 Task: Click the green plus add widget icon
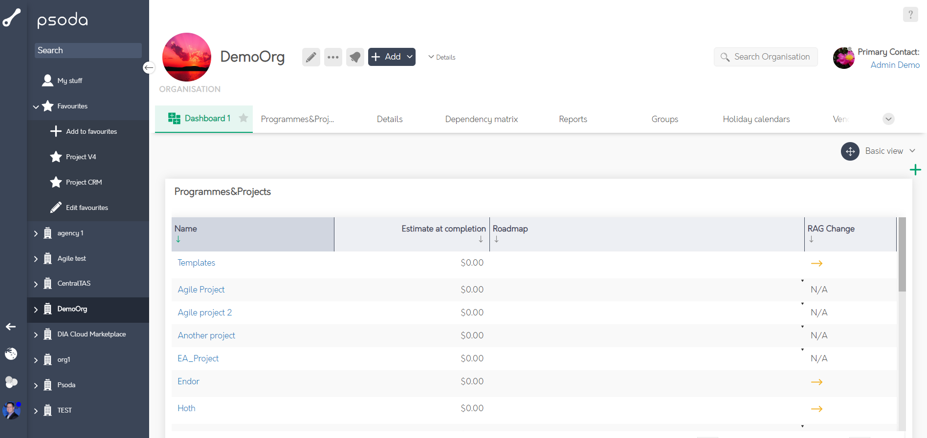(x=915, y=170)
